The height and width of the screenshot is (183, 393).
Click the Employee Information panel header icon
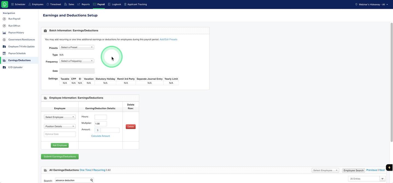point(45,98)
